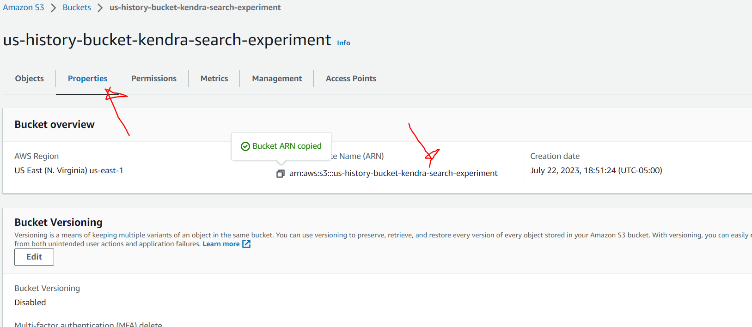Click the bucket name page title

pos(167,40)
